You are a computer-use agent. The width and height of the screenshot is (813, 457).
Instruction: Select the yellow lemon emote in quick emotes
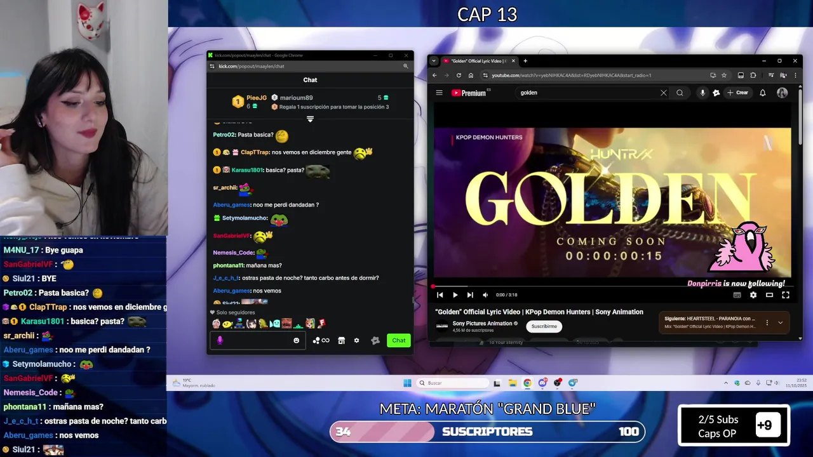pyautogui.click(x=227, y=324)
